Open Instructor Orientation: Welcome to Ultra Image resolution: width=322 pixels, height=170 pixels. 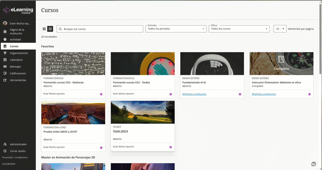[x=276, y=83]
